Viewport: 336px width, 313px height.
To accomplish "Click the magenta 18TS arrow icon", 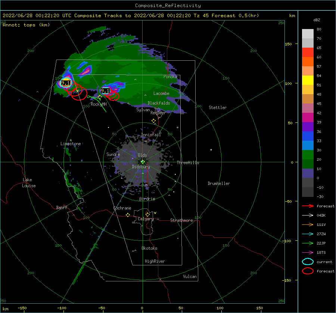I will click(308, 253).
